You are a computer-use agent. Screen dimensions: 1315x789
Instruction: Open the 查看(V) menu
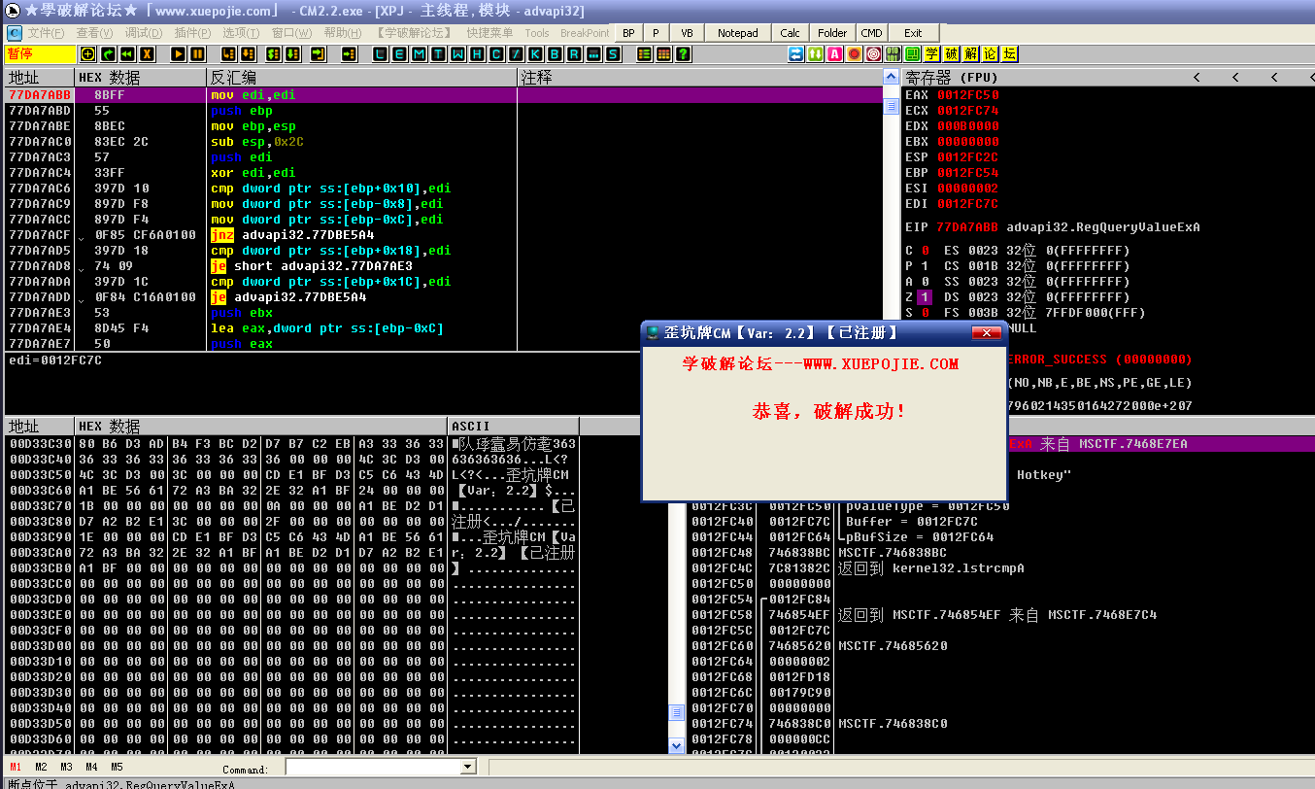pyautogui.click(x=94, y=33)
